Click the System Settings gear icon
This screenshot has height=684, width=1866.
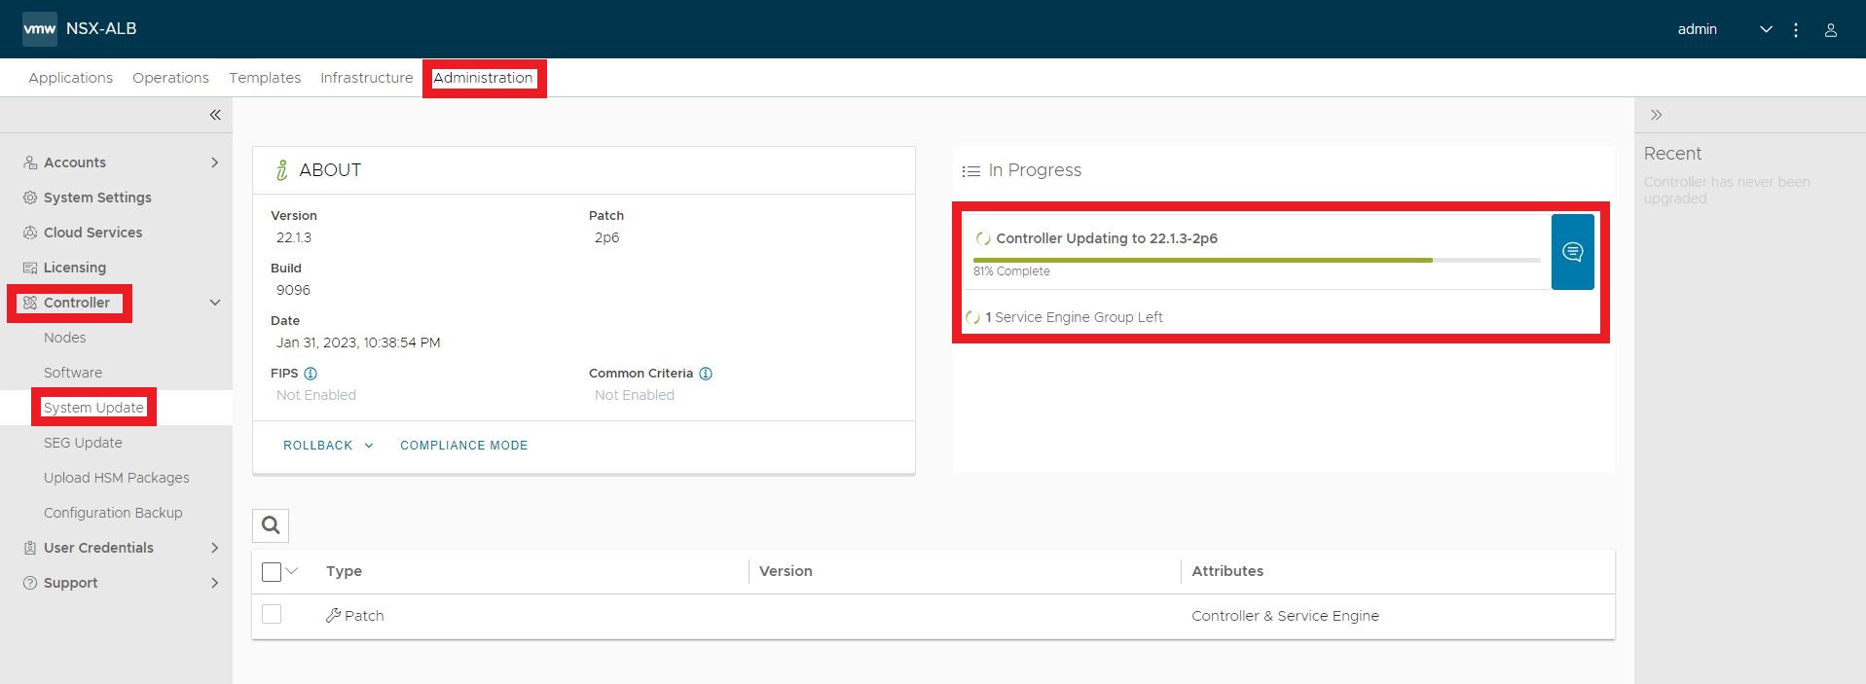[x=30, y=198]
